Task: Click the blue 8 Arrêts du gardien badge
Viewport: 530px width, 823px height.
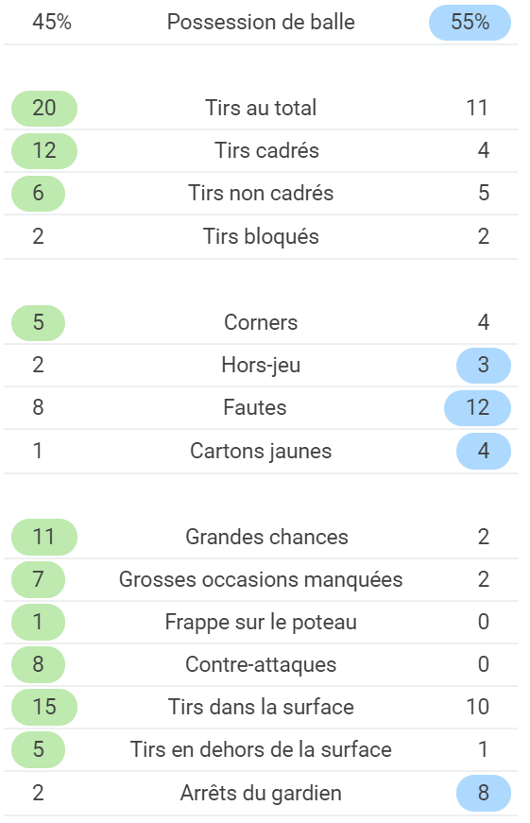Action: [x=484, y=793]
